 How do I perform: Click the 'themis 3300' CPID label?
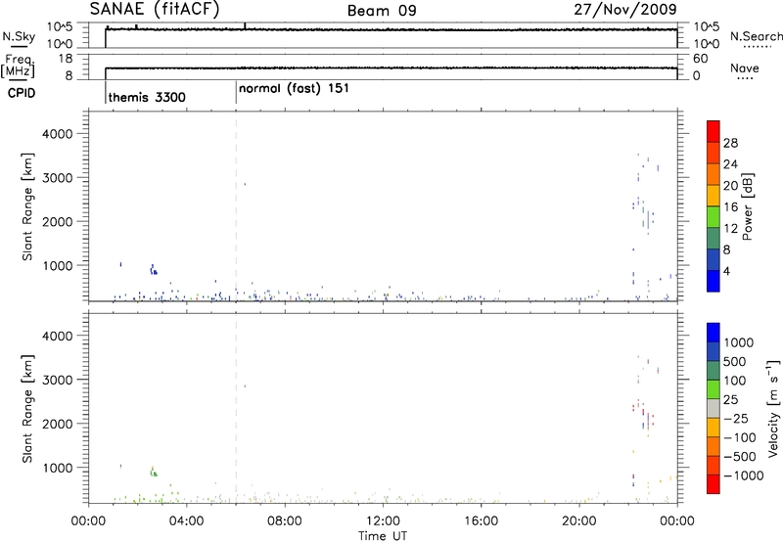coord(147,97)
